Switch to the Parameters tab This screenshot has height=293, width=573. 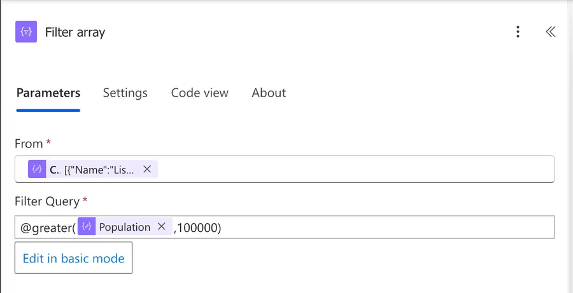pyautogui.click(x=48, y=93)
